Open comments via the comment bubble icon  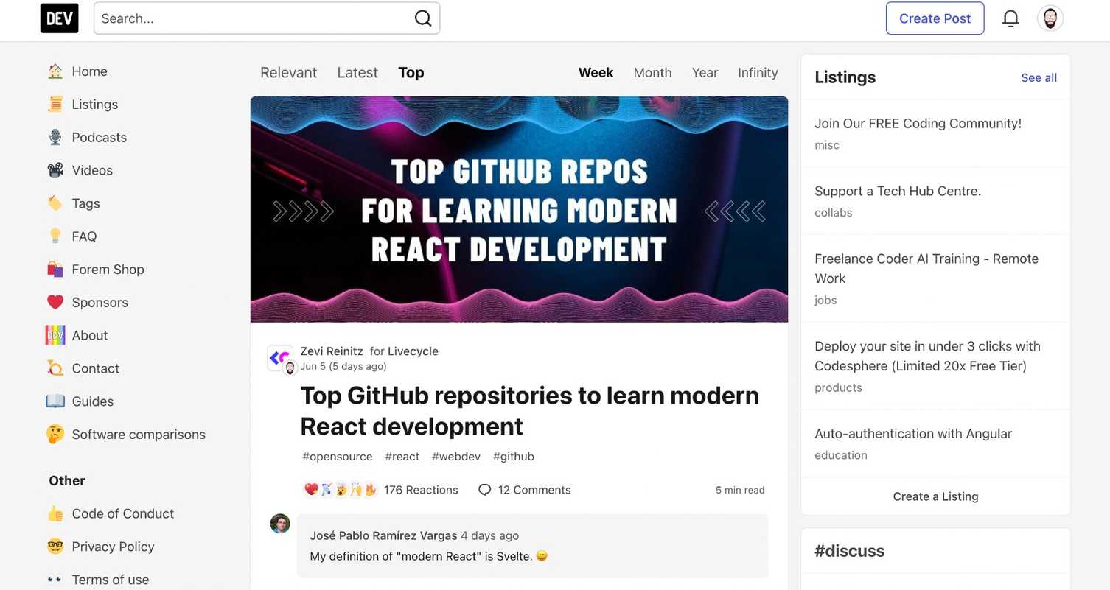coord(484,488)
